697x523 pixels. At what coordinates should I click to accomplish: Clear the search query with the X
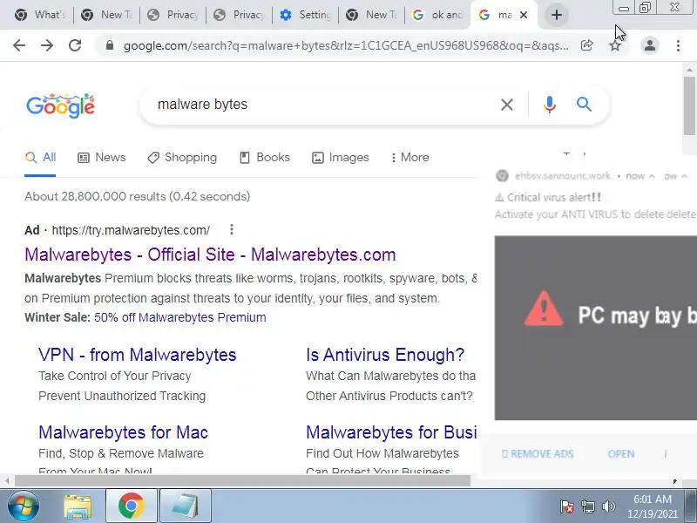pyautogui.click(x=507, y=105)
